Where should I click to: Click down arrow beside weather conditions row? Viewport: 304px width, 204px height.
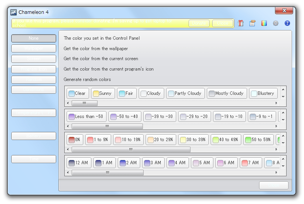(283, 97)
